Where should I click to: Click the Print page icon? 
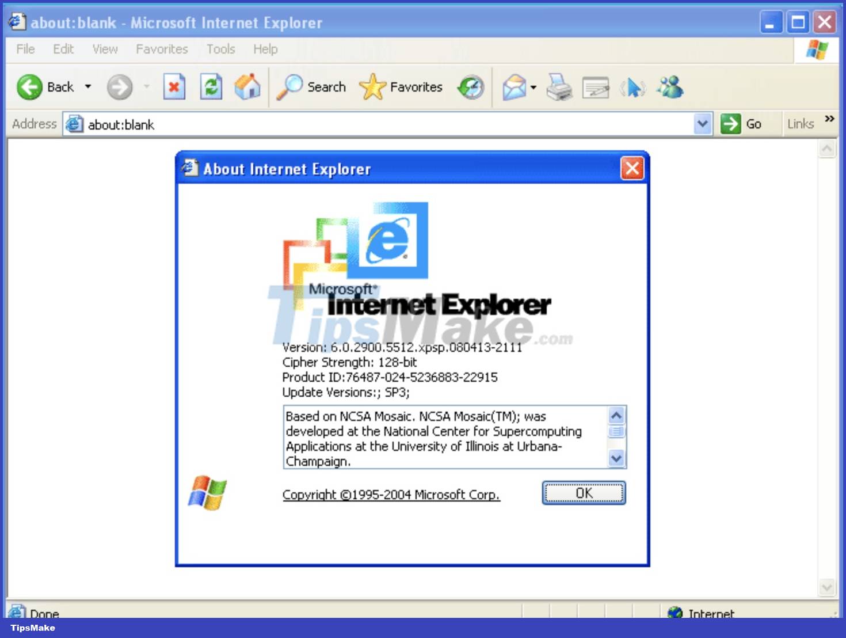tap(558, 87)
